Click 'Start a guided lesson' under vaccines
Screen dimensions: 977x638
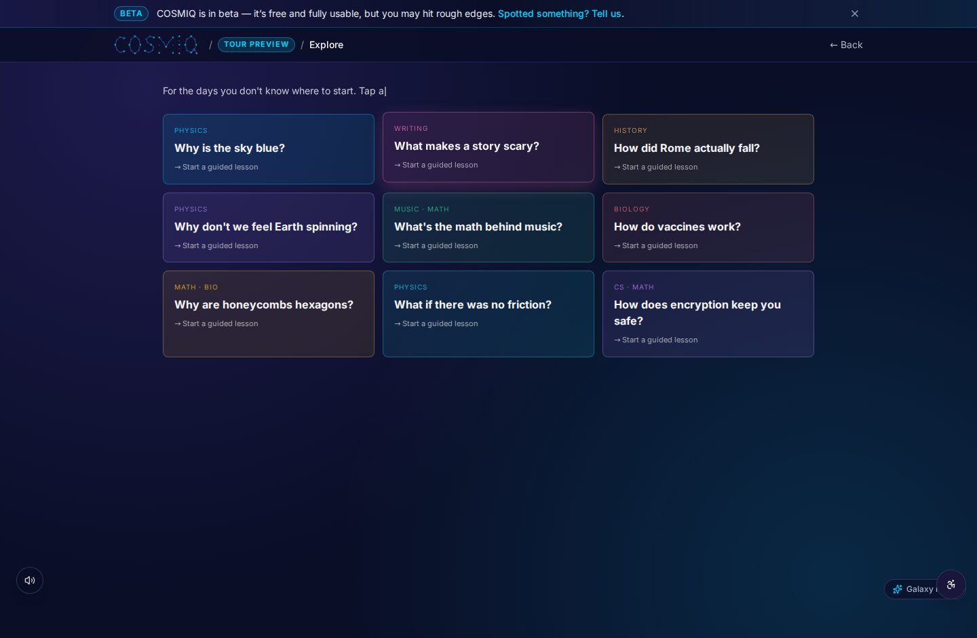coord(656,245)
